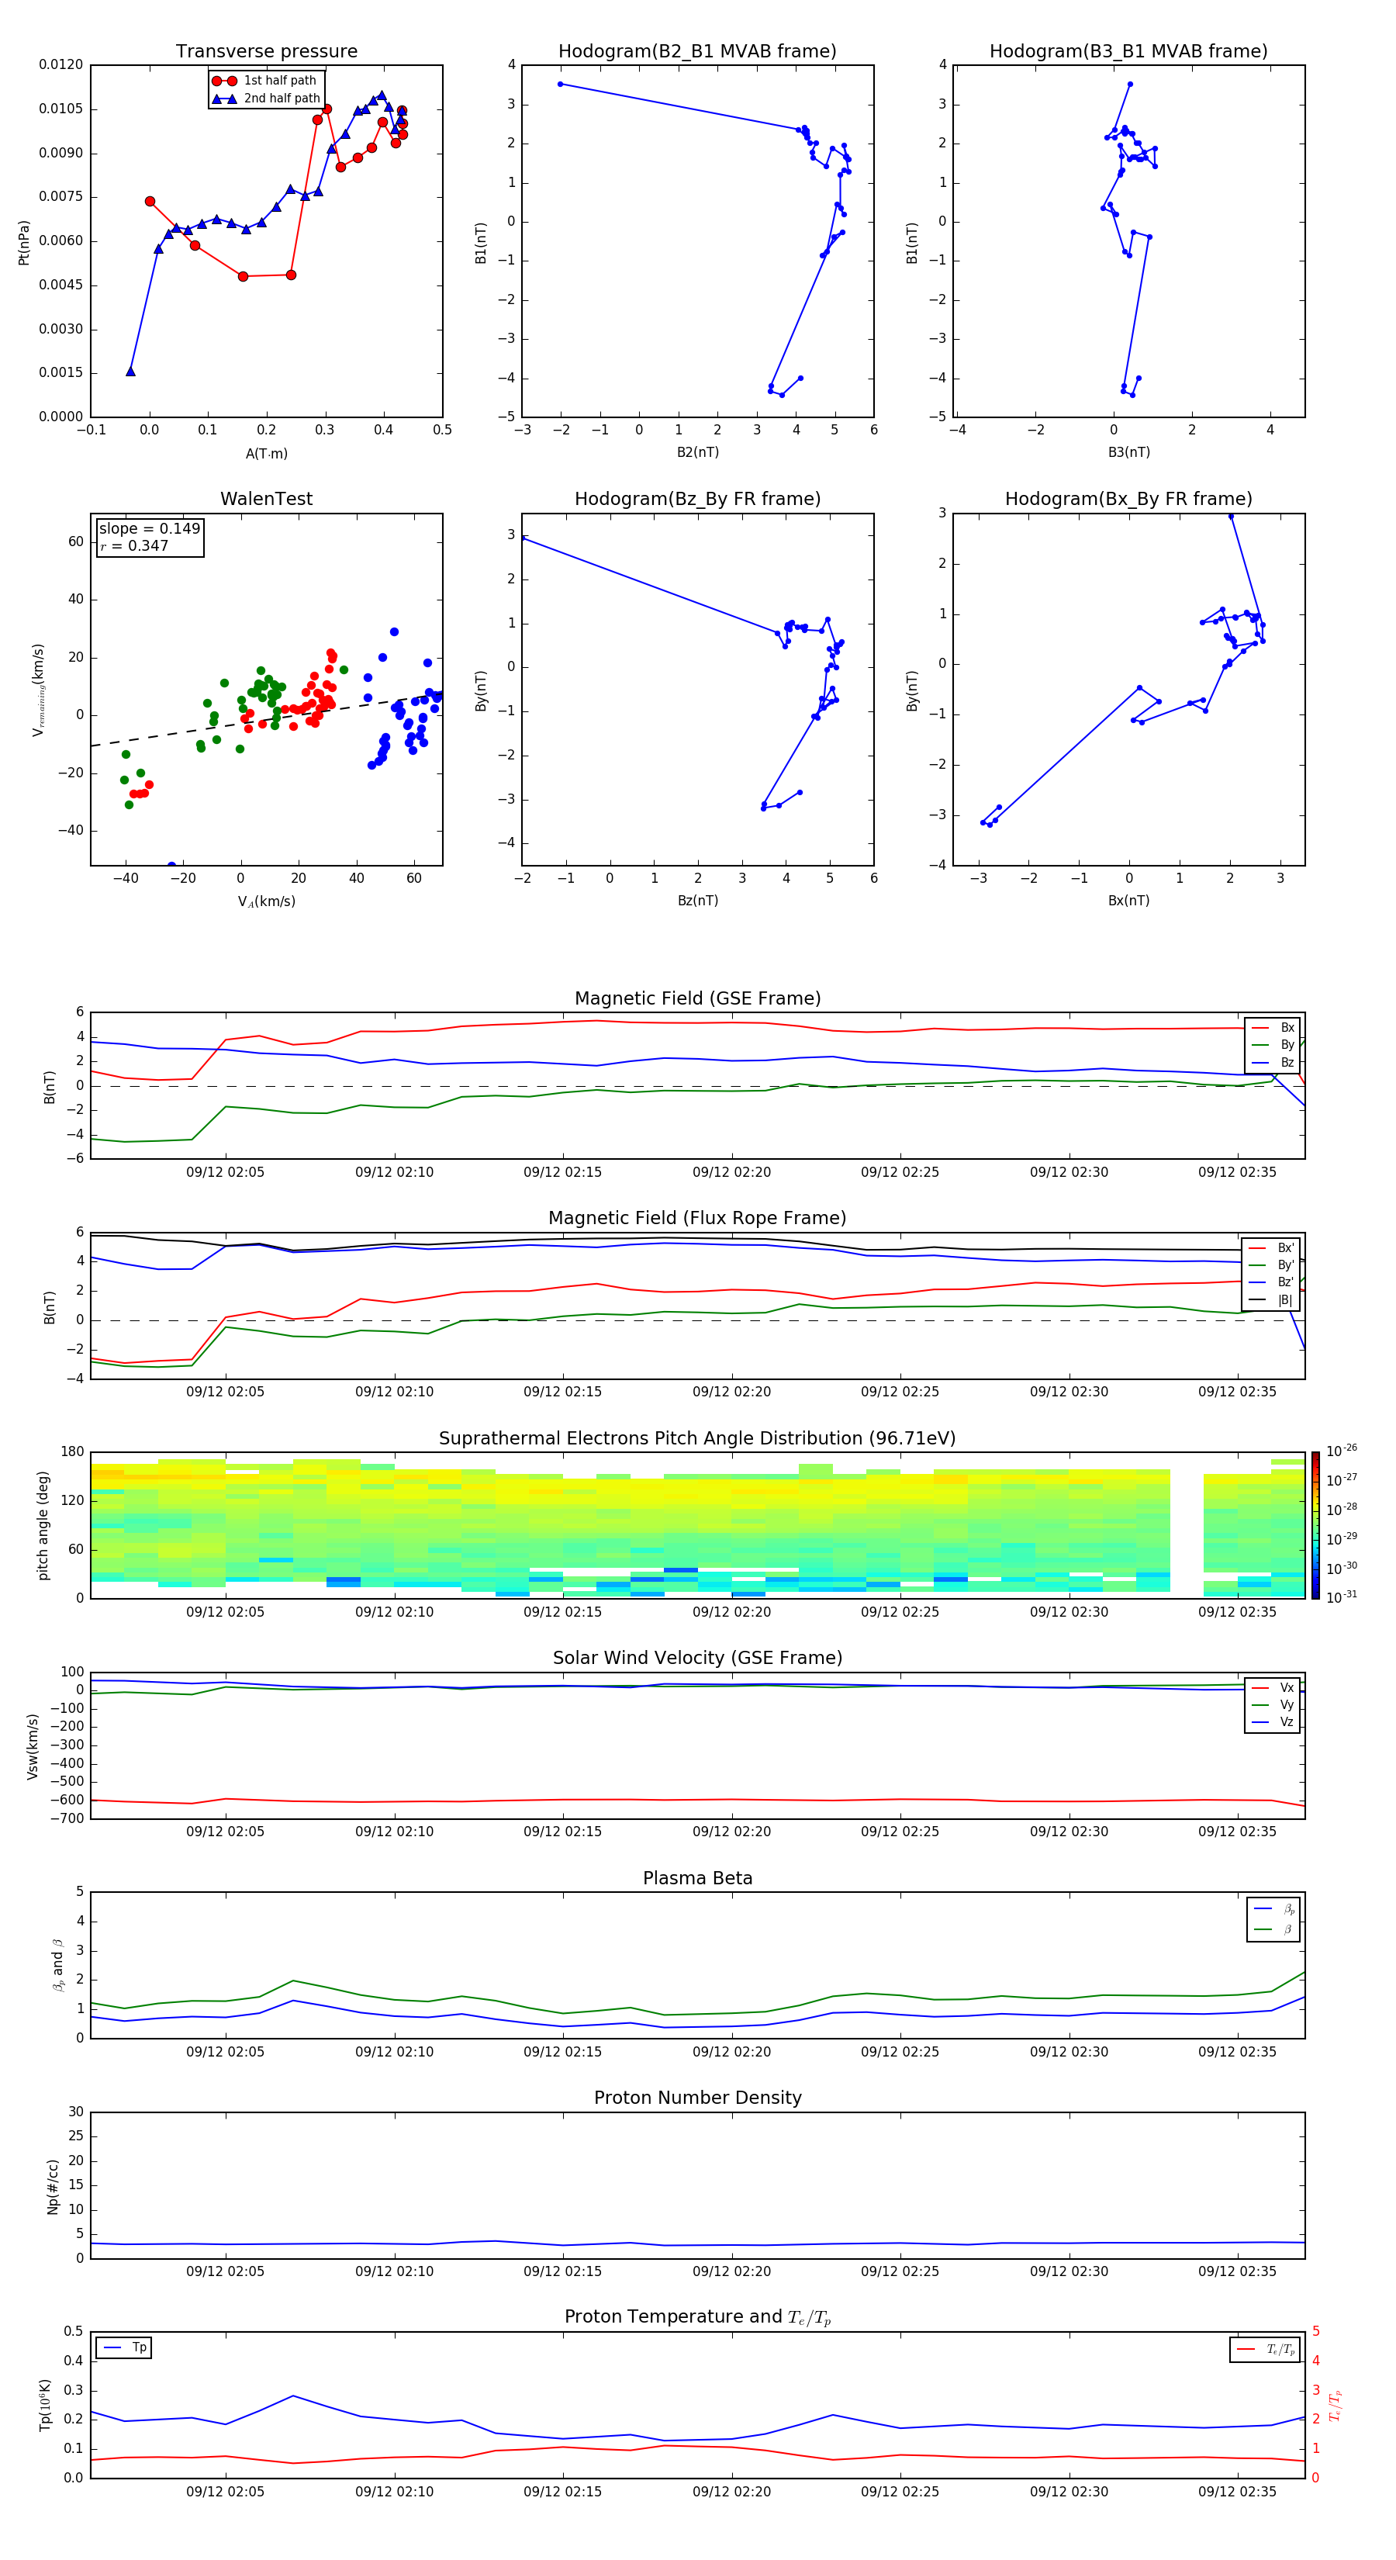
Task: Click the 'Bz(nT)' x-axis label
Action: pyautogui.click(x=697, y=901)
